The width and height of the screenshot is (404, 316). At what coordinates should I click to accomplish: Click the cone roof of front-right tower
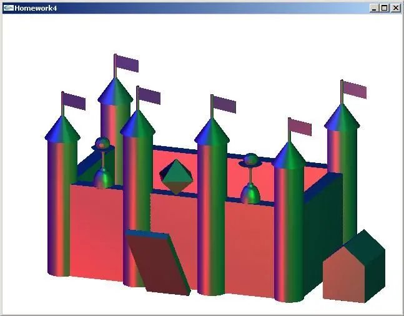point(289,156)
